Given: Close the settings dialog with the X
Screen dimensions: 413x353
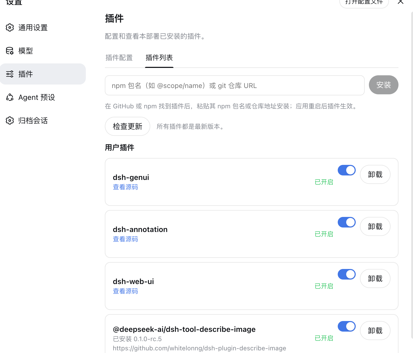Looking at the screenshot, I should click(401, 2).
